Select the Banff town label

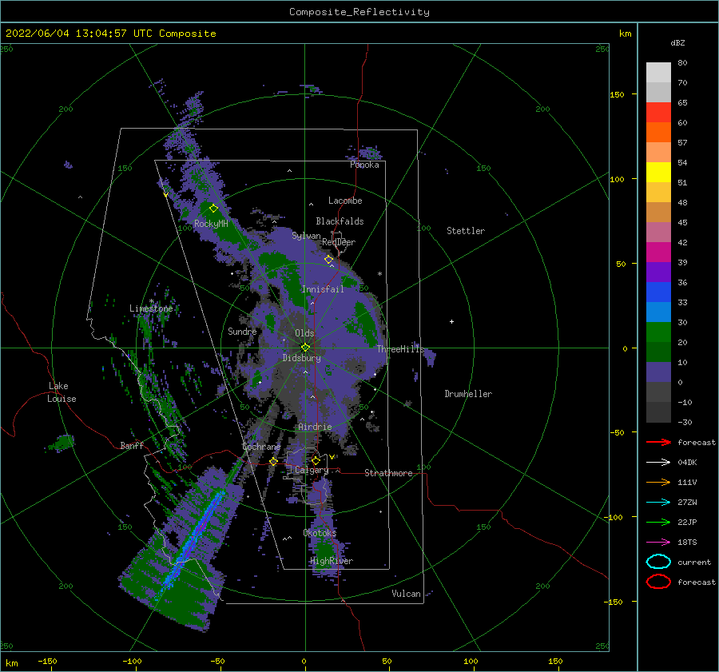(132, 445)
